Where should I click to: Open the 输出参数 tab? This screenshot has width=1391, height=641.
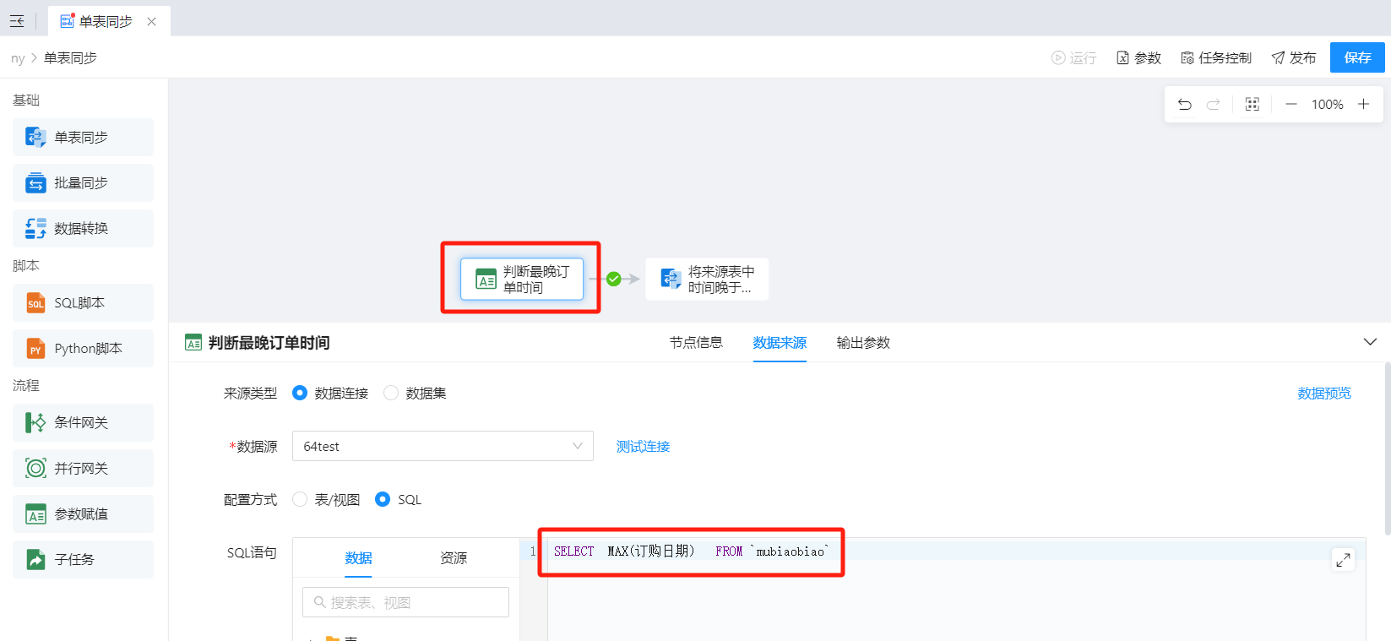[x=863, y=343]
